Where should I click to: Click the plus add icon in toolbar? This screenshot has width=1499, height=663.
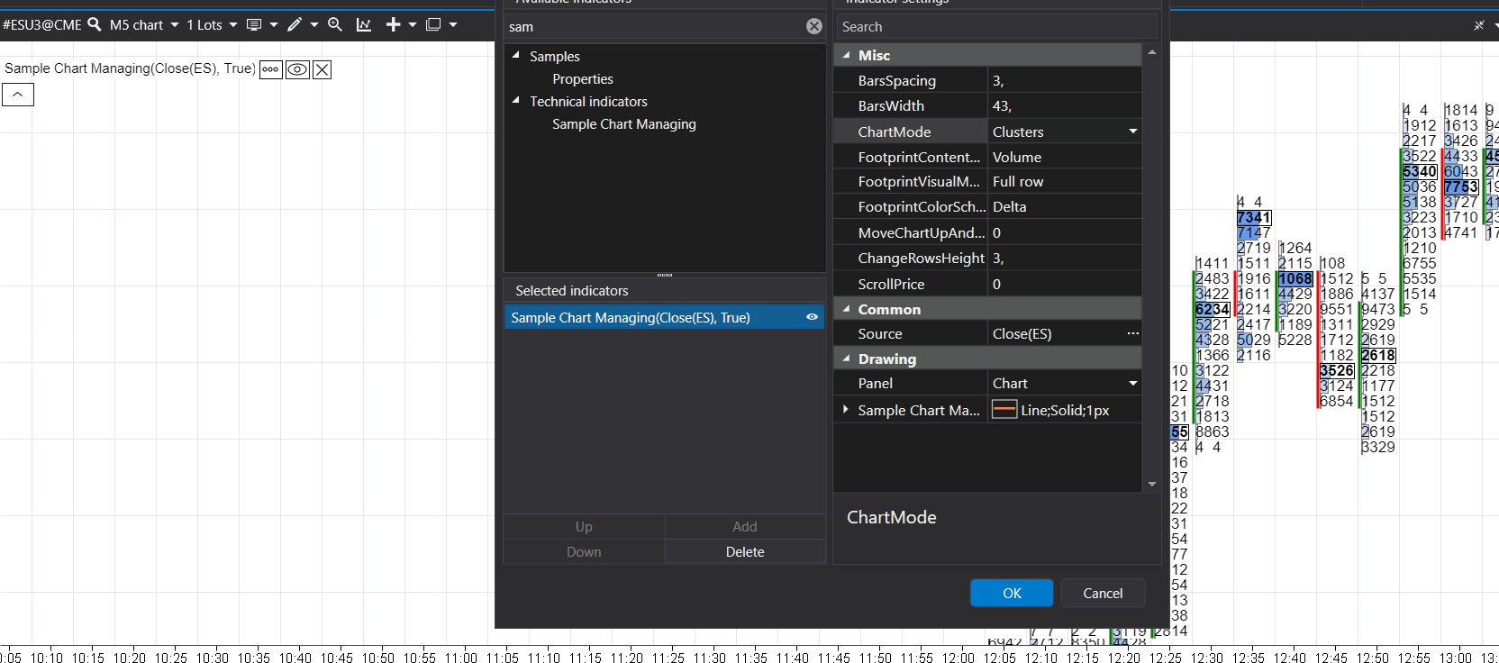(x=393, y=24)
